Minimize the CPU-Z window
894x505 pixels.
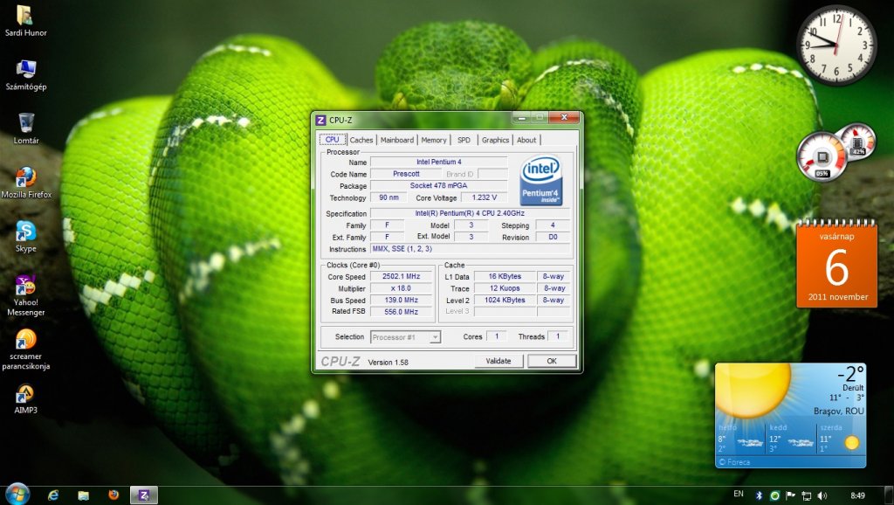(x=521, y=118)
